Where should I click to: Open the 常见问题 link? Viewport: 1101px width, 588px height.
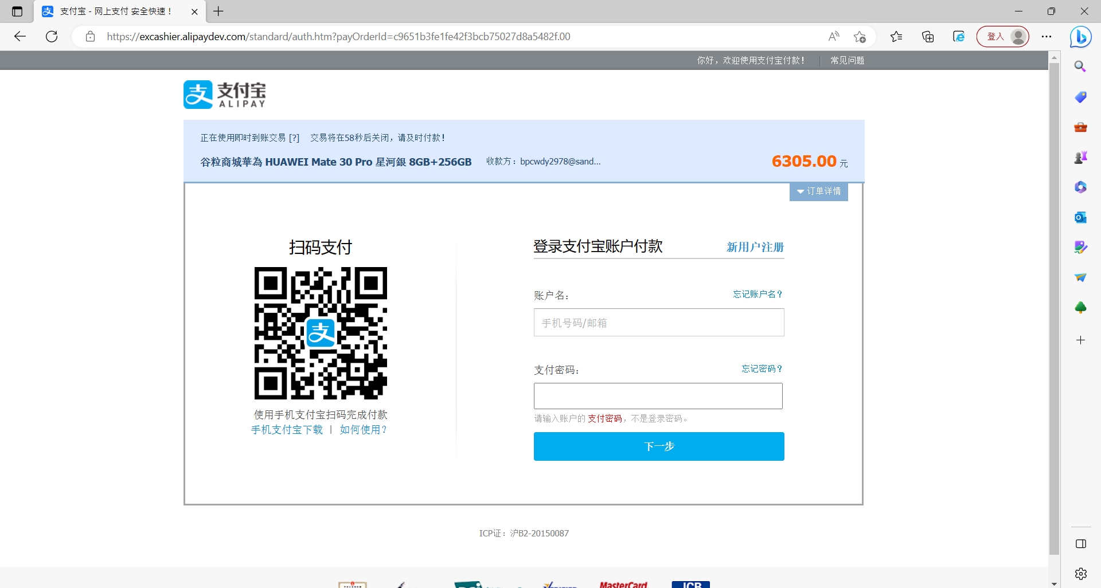(x=847, y=60)
